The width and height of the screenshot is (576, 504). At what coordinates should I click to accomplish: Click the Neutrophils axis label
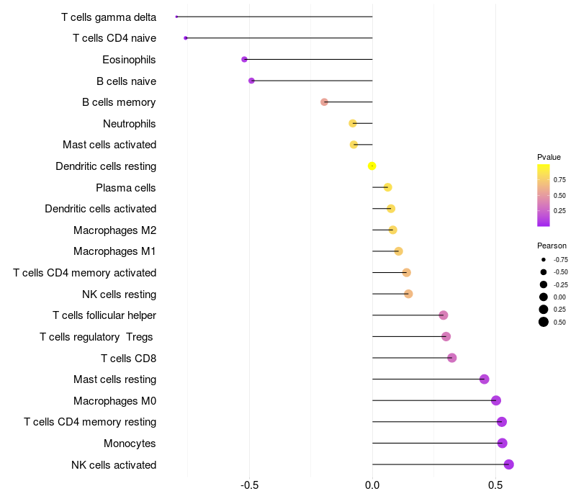click(130, 124)
